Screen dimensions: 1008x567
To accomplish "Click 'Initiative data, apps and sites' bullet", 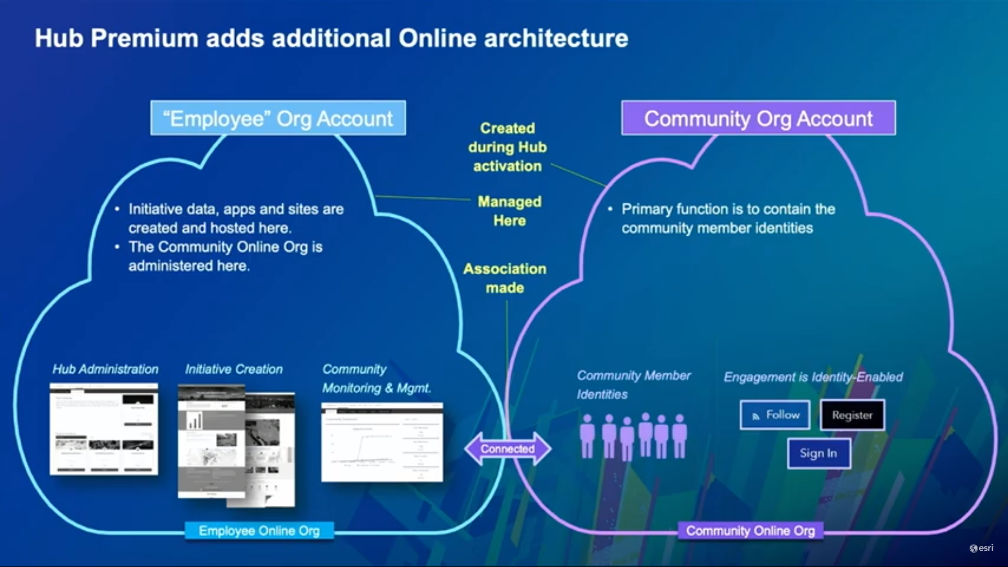I will [236, 218].
